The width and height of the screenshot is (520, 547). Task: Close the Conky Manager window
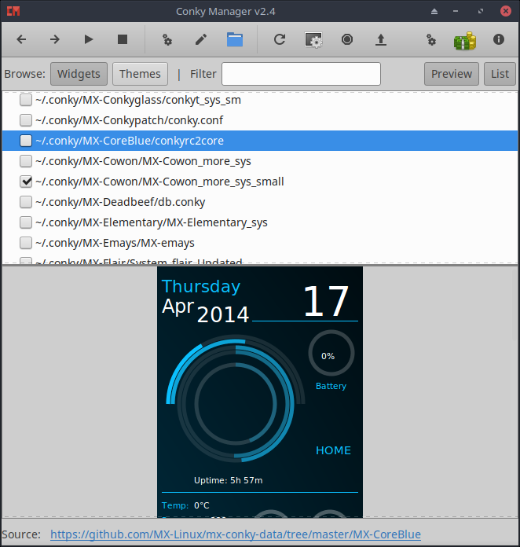pos(505,11)
